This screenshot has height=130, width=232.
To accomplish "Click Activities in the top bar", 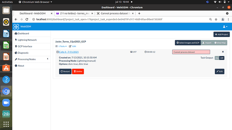I will tap(7, 2).
